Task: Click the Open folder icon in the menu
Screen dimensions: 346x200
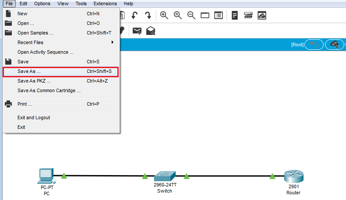Action: [x=8, y=23]
